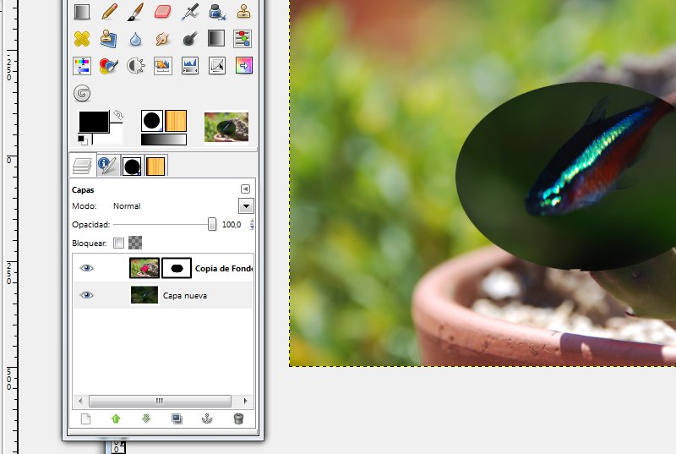This screenshot has height=454, width=676.
Task: Open the Brightness-Contrast tool
Action: pos(136,66)
